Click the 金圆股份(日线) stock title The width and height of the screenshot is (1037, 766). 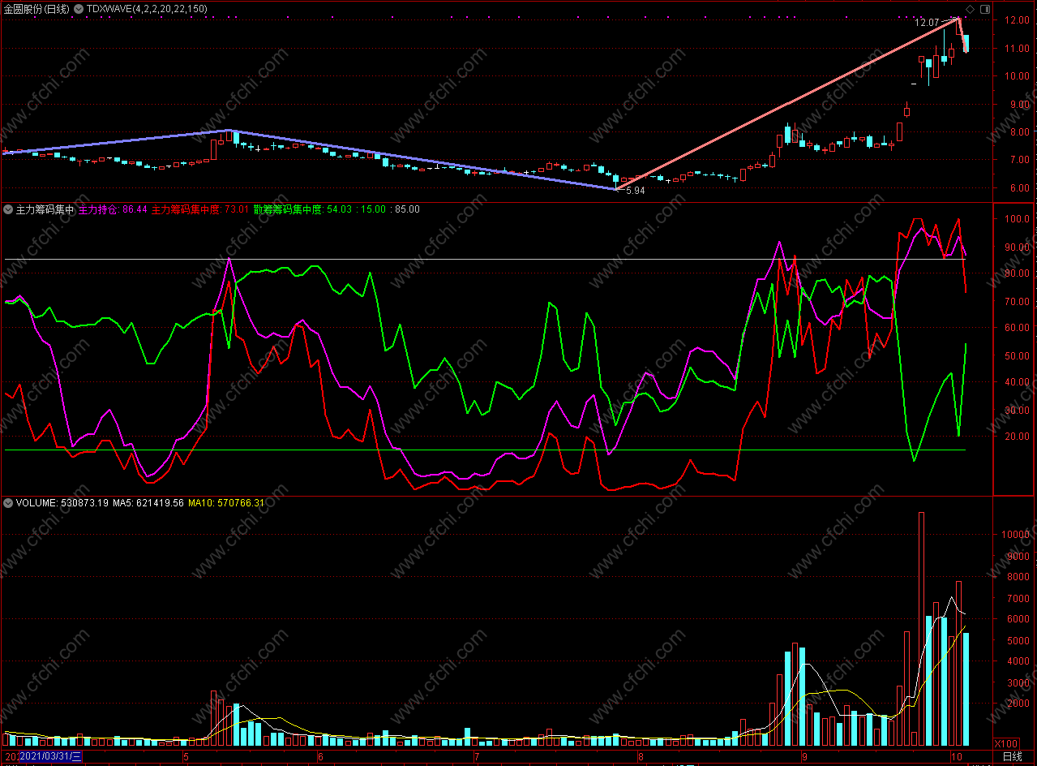[36, 9]
